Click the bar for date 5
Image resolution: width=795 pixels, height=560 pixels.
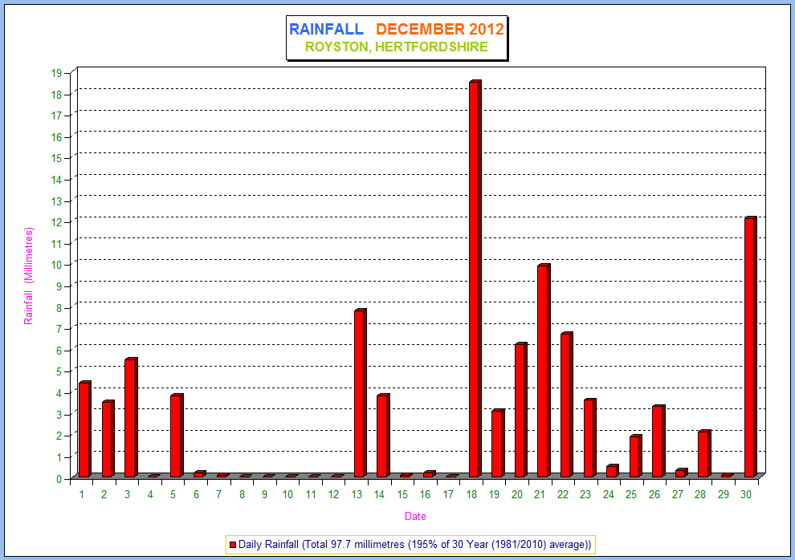(x=177, y=436)
